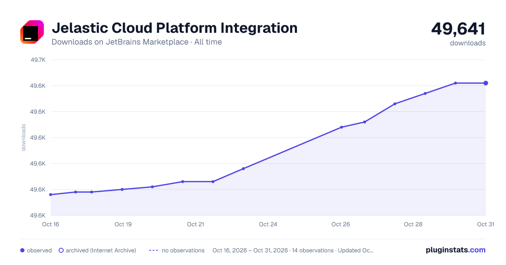
Task: Click the Oct 26 x-axis label
Action: pos(341,224)
